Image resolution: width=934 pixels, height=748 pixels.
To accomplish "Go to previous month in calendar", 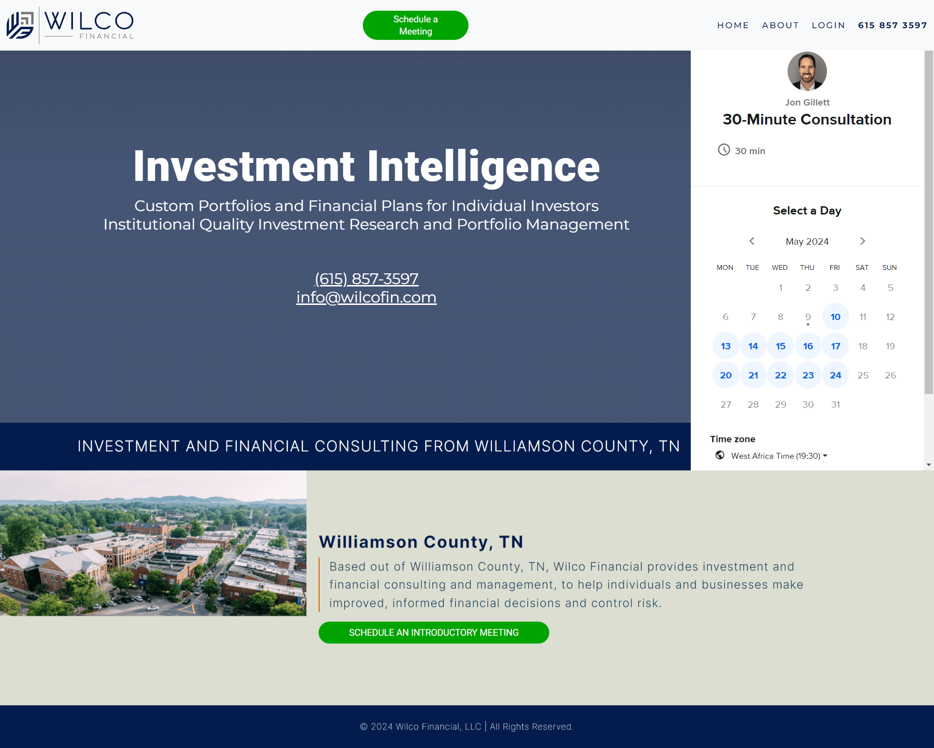I will point(752,241).
